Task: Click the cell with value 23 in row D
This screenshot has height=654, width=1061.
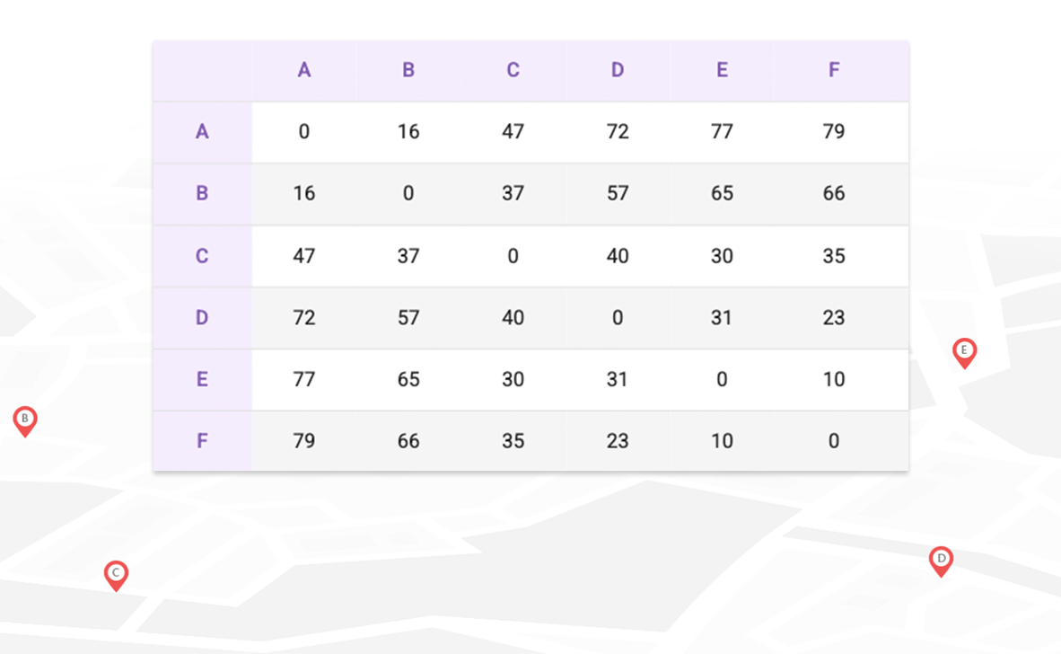Action: click(834, 317)
